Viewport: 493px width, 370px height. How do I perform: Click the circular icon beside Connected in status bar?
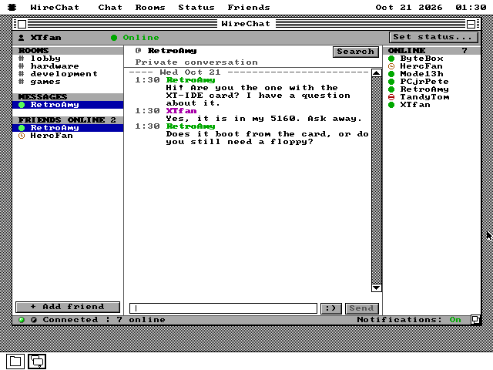point(34,320)
